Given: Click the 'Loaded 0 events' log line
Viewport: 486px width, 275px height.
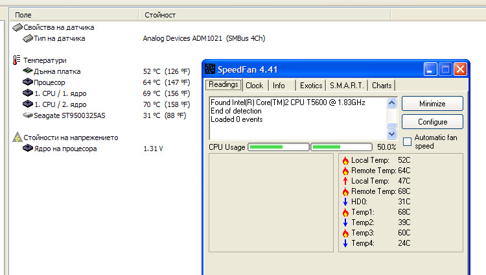Looking at the screenshot, I should click(237, 119).
